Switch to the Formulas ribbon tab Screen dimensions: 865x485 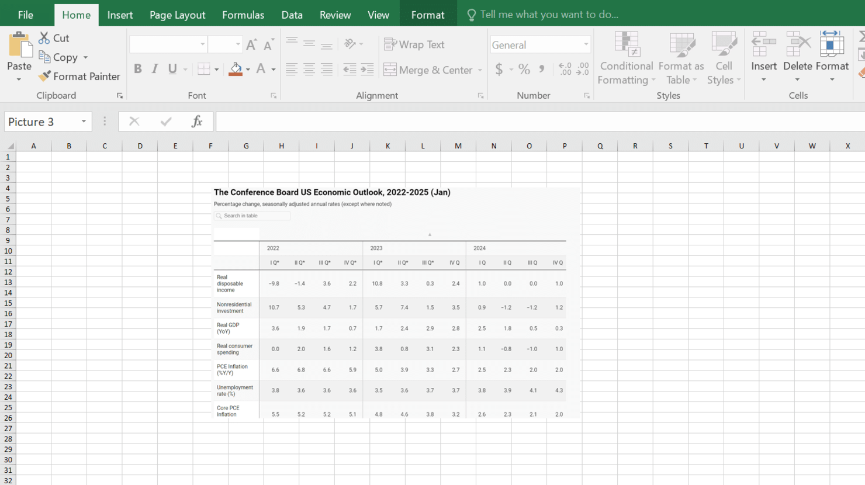click(x=243, y=15)
